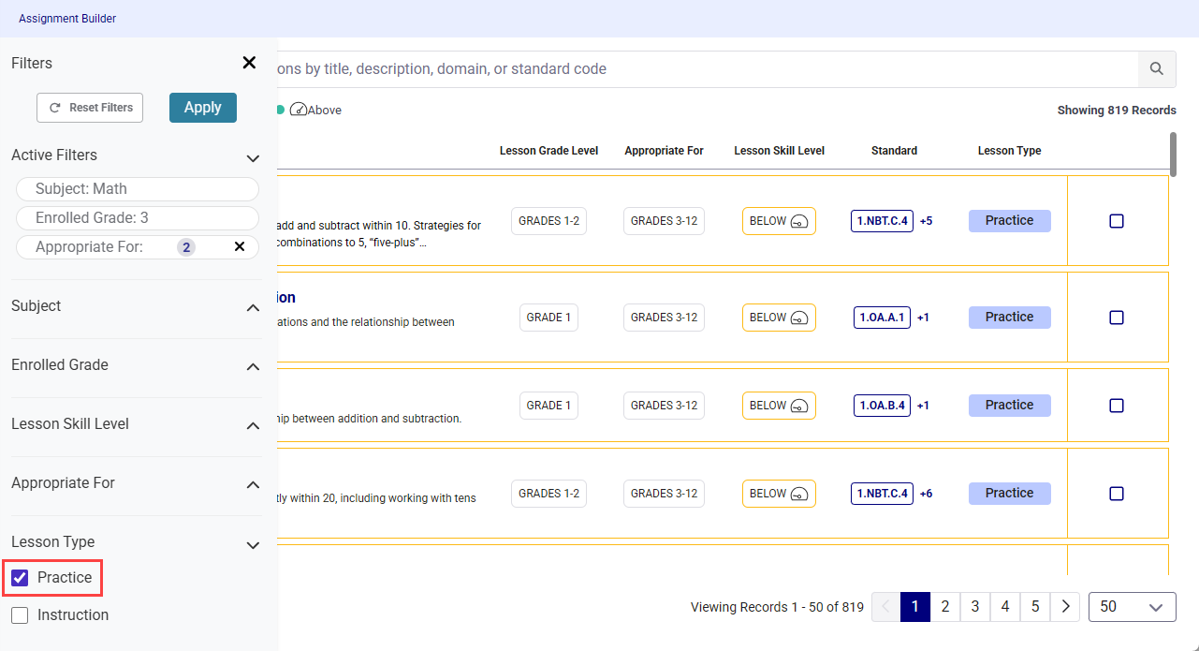Click the Practice tag in 1.OA.A.1 row
1199x651 pixels.
pyautogui.click(x=1009, y=318)
